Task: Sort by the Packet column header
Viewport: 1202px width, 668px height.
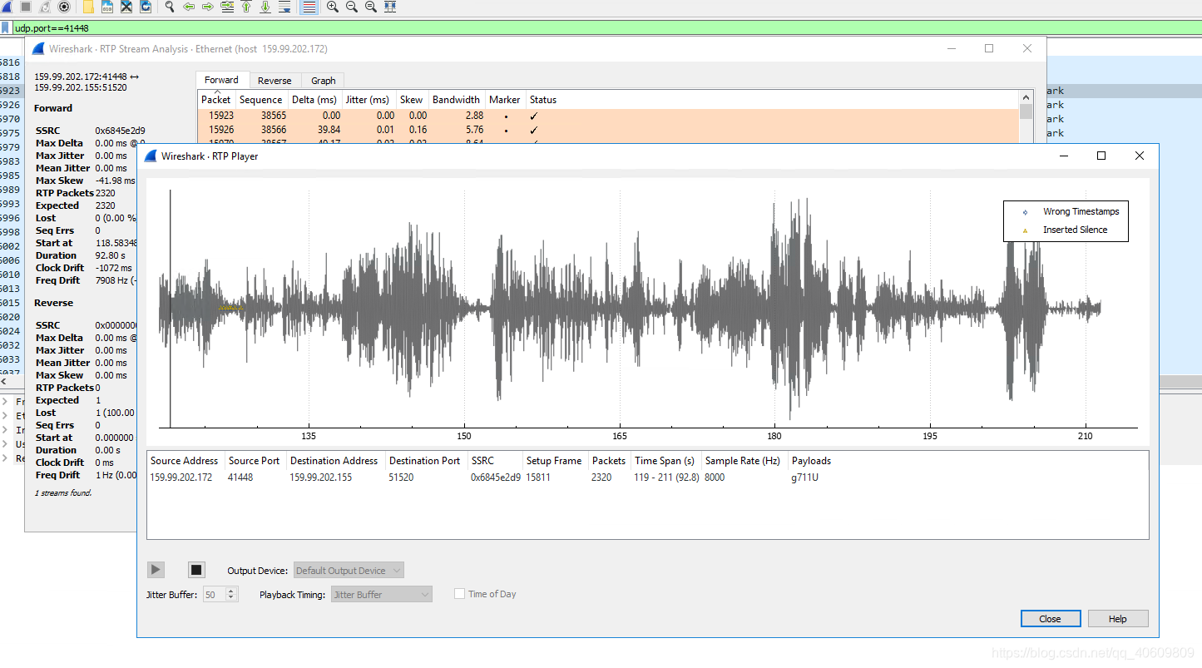Action: pos(215,100)
